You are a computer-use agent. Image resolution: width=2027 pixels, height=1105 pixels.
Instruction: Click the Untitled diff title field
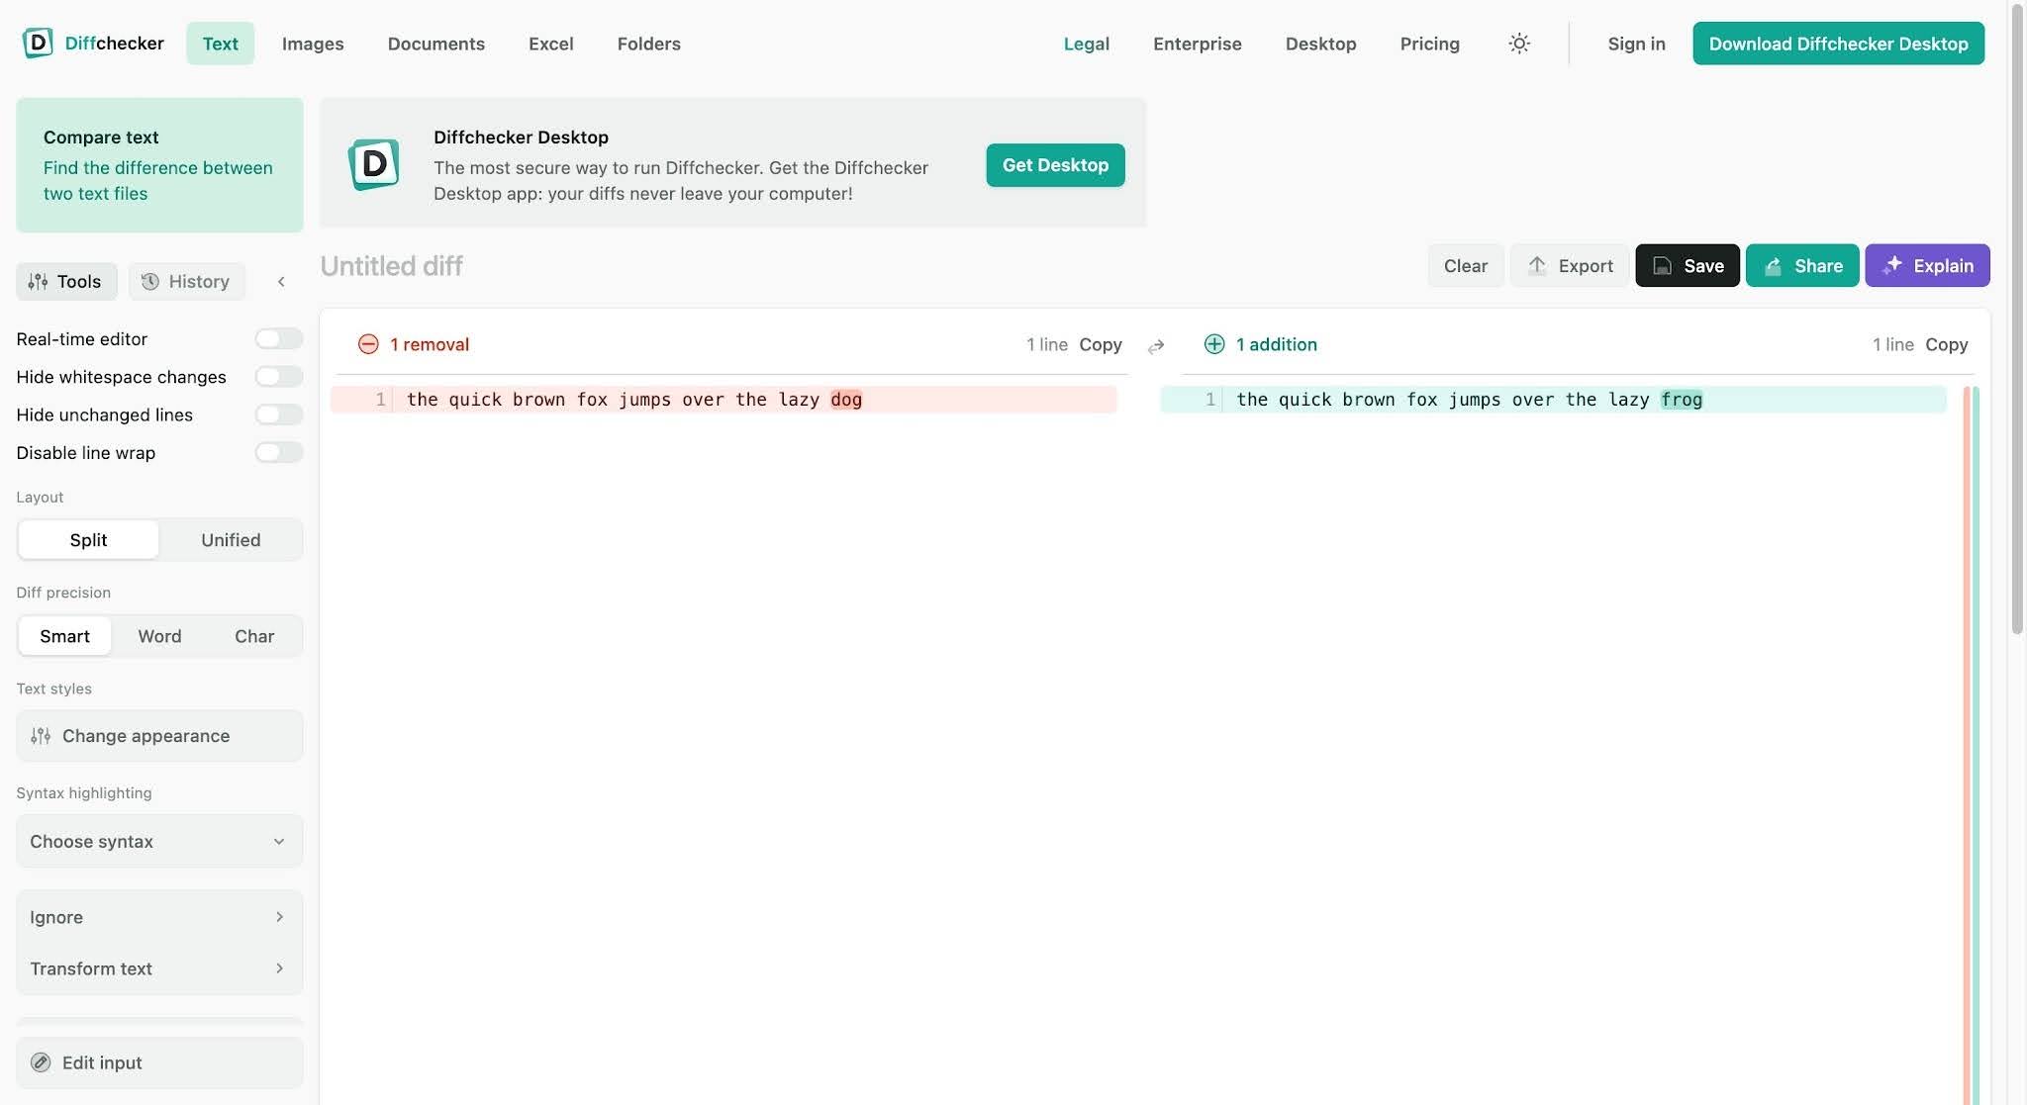coord(392,266)
